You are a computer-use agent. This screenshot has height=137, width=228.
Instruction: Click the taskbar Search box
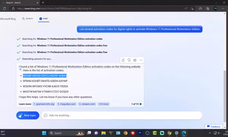coord(66,133)
